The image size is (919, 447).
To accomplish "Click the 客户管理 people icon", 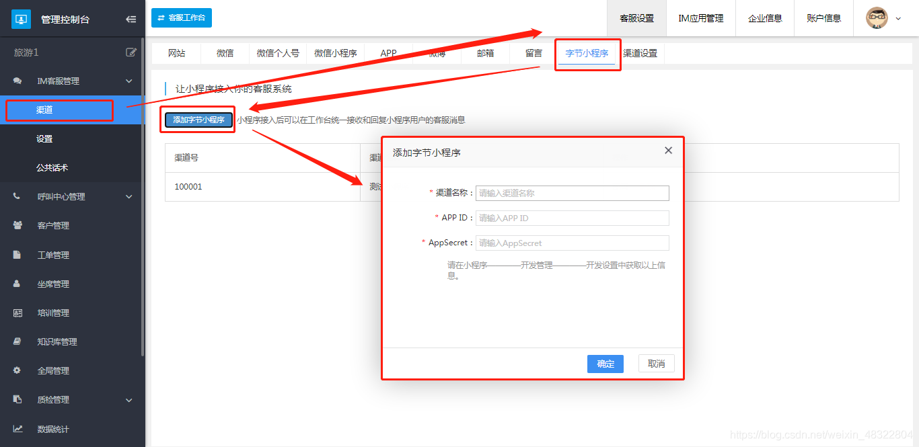I will [x=17, y=225].
